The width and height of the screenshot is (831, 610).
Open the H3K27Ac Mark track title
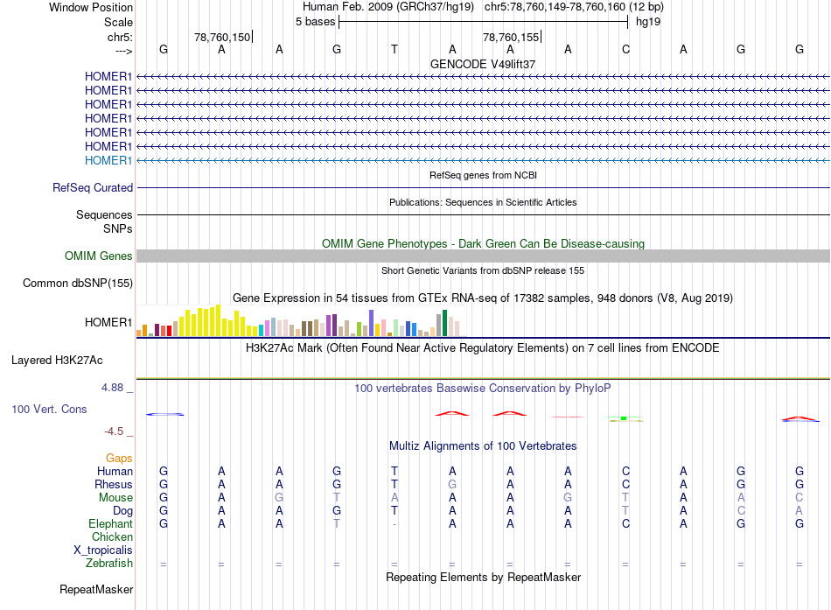pos(483,348)
